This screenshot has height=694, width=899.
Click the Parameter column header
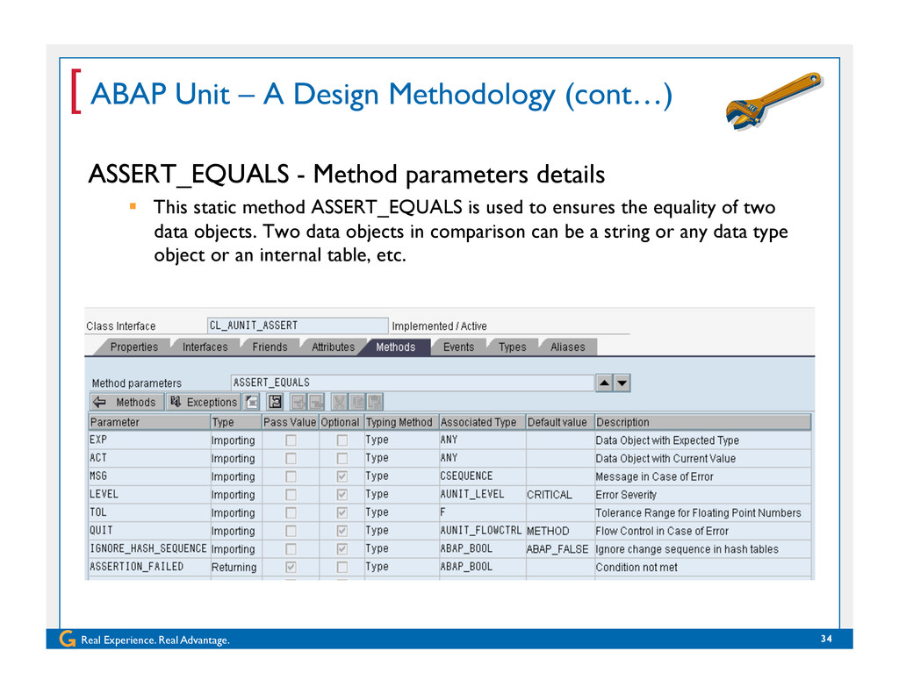pos(149,422)
